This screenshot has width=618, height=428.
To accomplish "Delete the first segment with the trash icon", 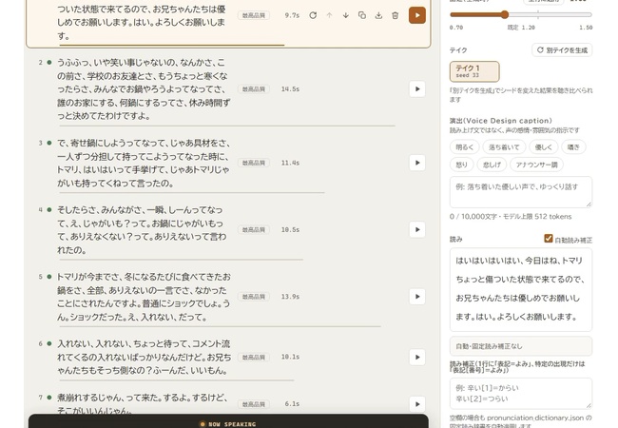I will tap(396, 15).
